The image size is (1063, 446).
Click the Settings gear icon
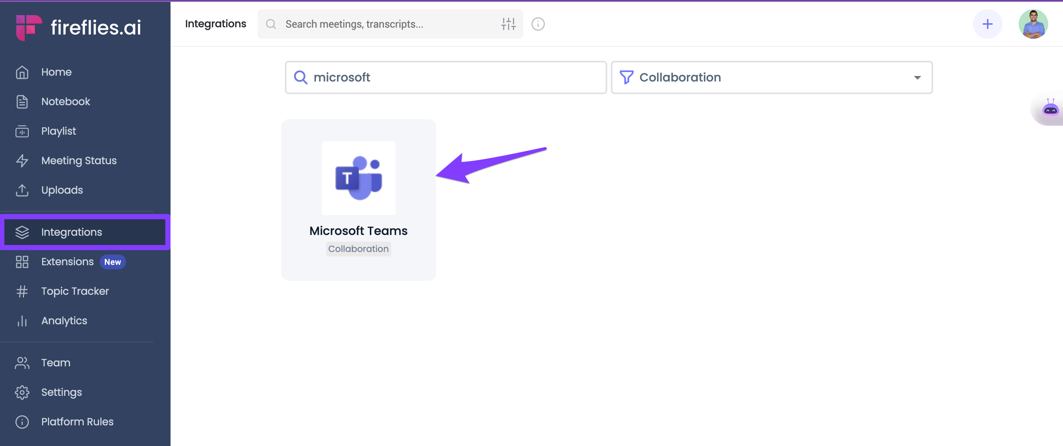coord(22,393)
